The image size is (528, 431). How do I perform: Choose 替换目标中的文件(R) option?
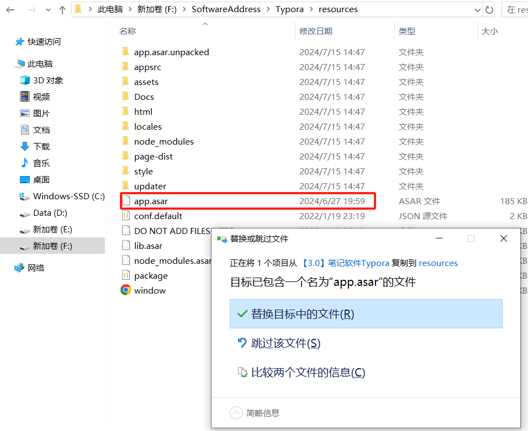pos(366,313)
